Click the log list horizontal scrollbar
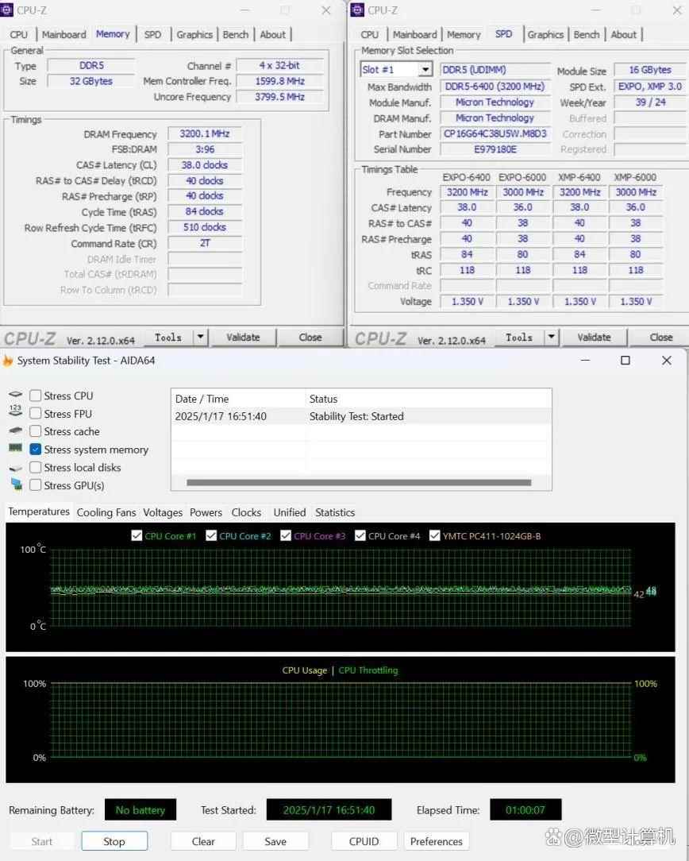The height and width of the screenshot is (861, 689). tap(359, 483)
